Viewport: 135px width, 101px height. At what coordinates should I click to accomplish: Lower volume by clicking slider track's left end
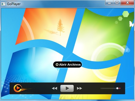point(101,88)
